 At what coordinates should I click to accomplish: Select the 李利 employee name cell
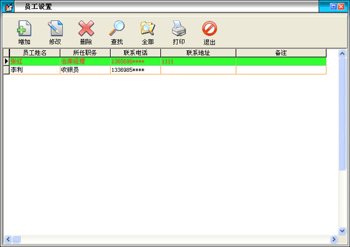coord(35,70)
